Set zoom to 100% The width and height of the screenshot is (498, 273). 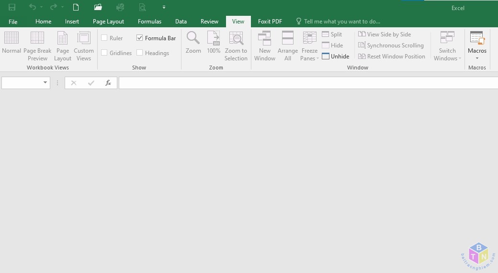[x=214, y=43]
